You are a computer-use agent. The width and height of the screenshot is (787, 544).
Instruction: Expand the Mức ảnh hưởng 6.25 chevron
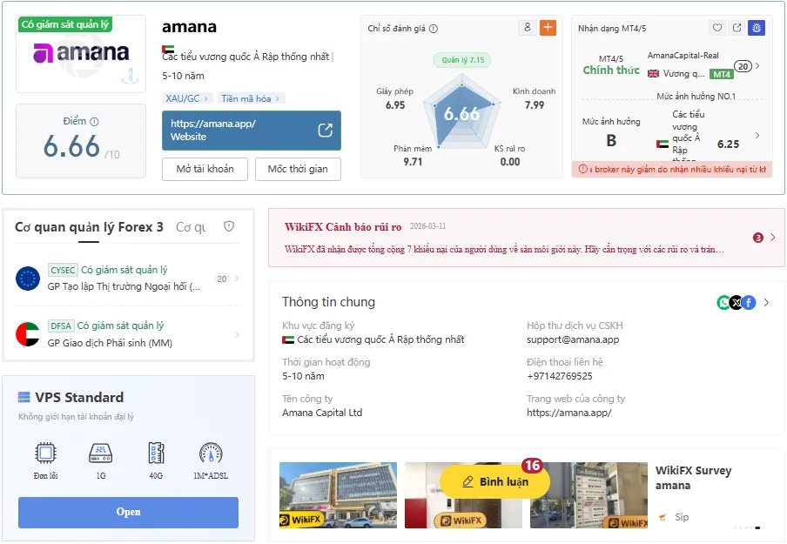[757, 136]
